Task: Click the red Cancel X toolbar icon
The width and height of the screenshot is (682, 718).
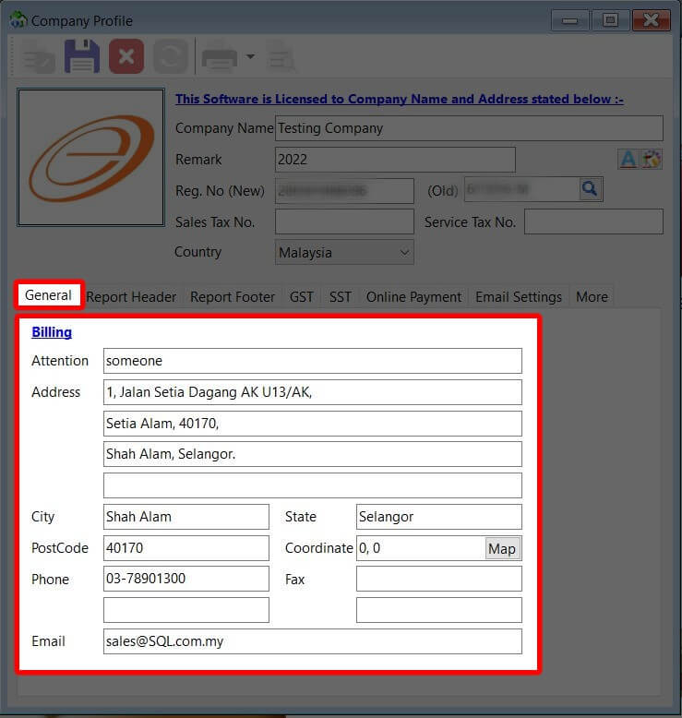Action: (x=126, y=56)
